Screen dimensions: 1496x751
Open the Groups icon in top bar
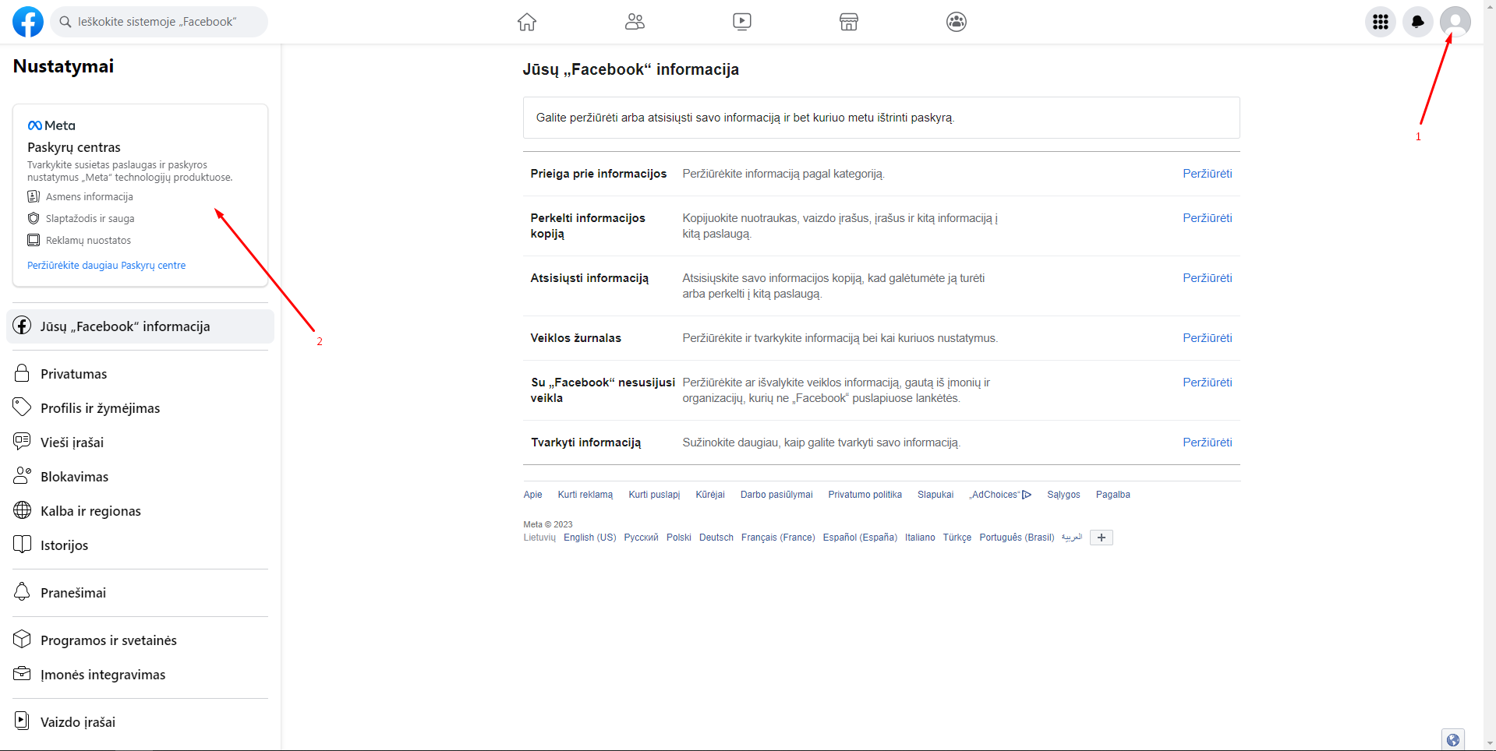pyautogui.click(x=957, y=22)
